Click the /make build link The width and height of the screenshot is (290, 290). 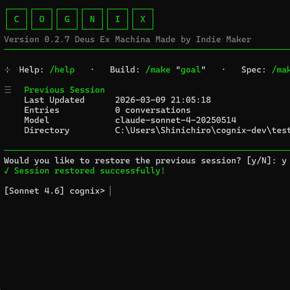click(x=158, y=70)
